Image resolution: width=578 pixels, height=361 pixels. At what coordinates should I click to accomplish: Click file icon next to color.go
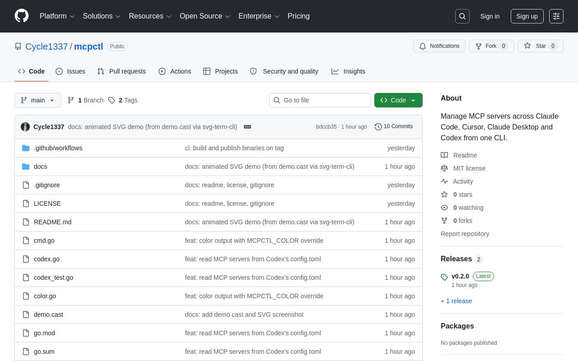tap(26, 296)
